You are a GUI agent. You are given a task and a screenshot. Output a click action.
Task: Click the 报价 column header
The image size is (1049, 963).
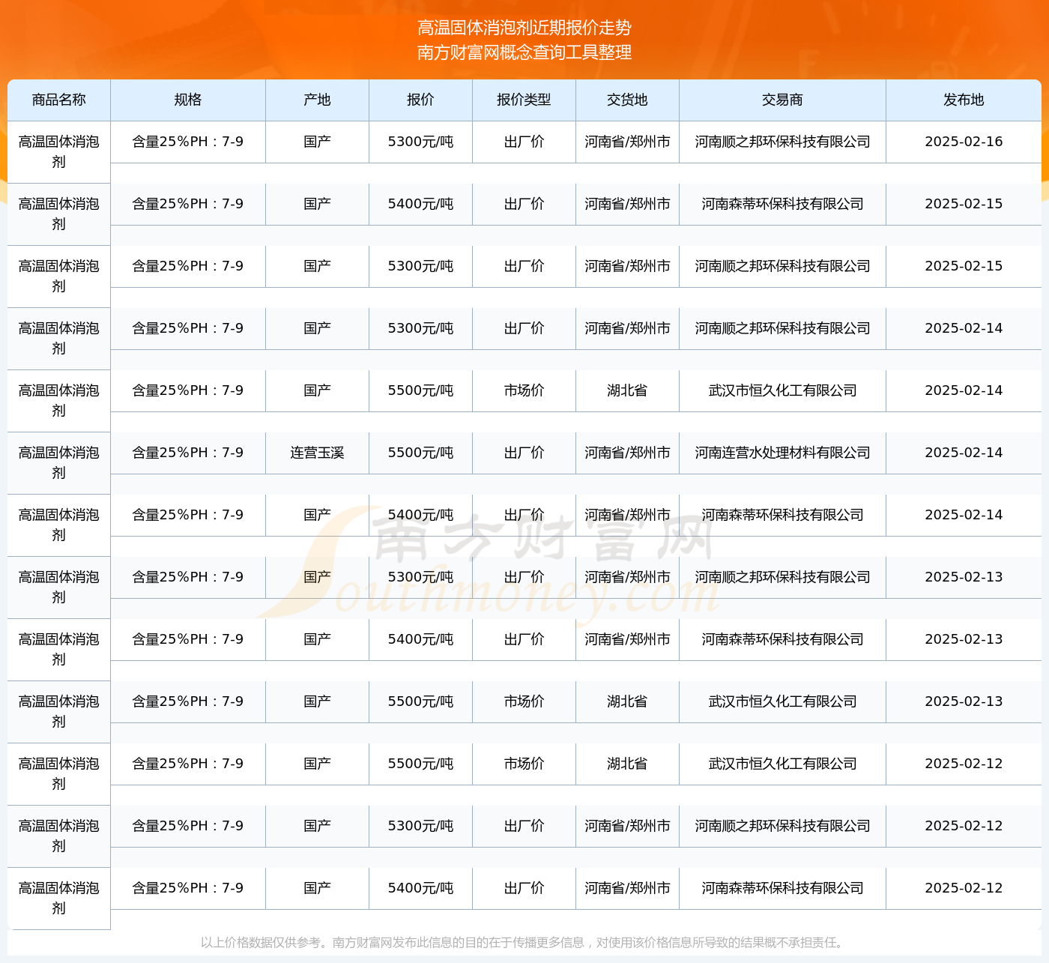coord(420,100)
